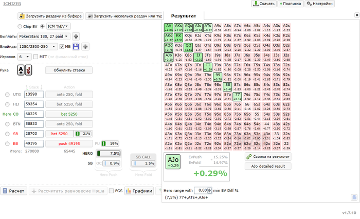The width and height of the screenshot is (360, 219).
Task: Click BTN action 'ante 250, fold'
Action: point(69,124)
